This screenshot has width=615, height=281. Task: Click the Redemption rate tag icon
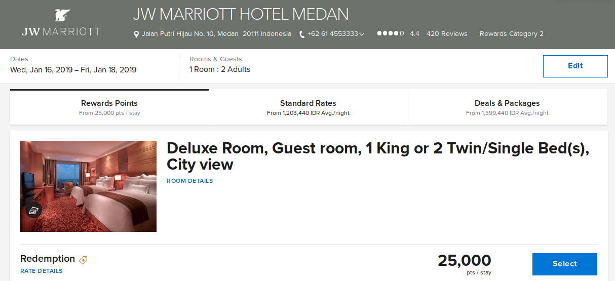pyautogui.click(x=83, y=260)
